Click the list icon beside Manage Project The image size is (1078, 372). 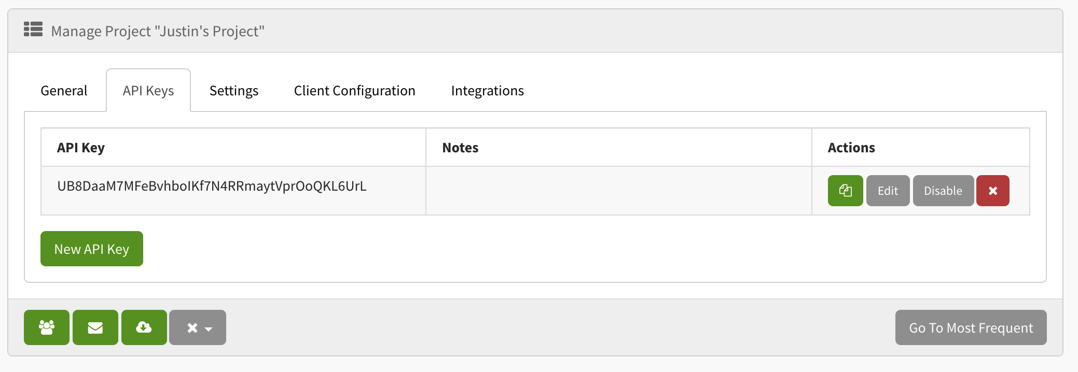click(x=33, y=30)
